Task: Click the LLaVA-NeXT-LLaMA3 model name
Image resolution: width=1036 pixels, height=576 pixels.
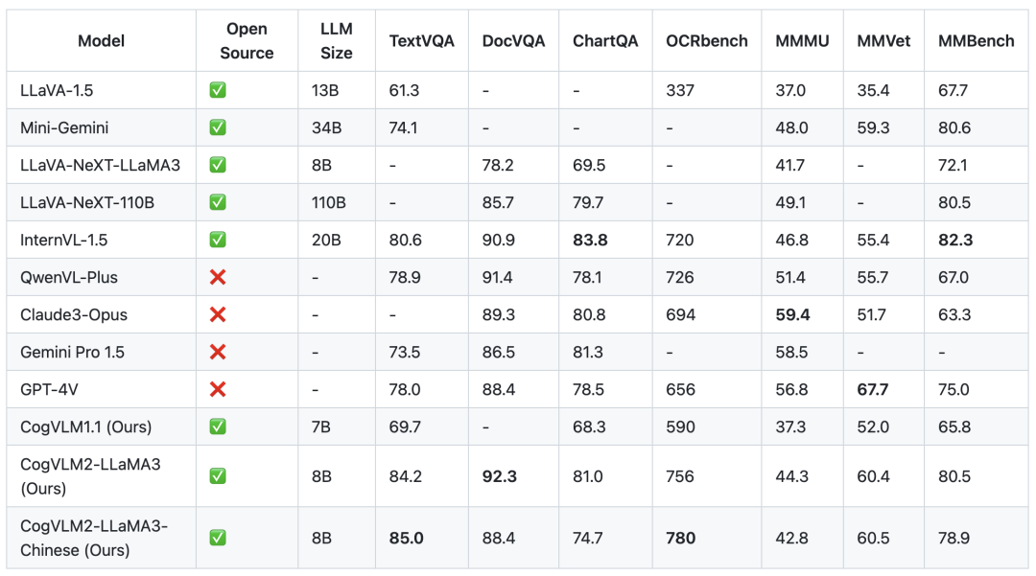Action: tap(100, 165)
